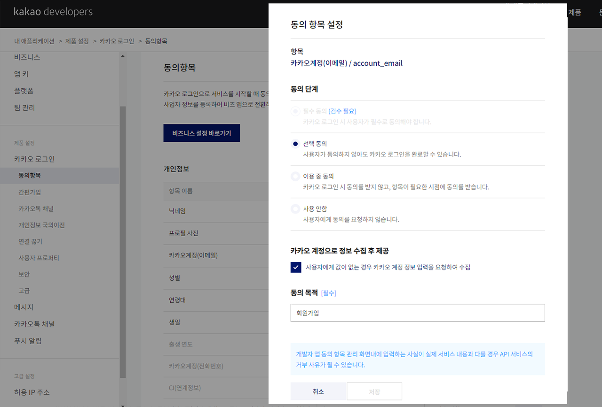Click the 닉네임 row in the table

pyautogui.click(x=216, y=211)
